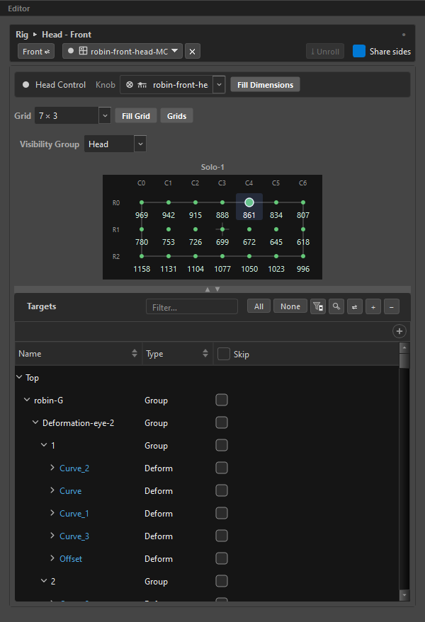
Task: Open the Knob robin-front-he dropdown arrow
Action: coord(219,84)
